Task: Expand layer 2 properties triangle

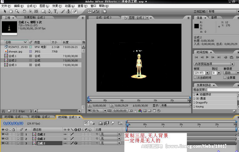Action: 18,139
